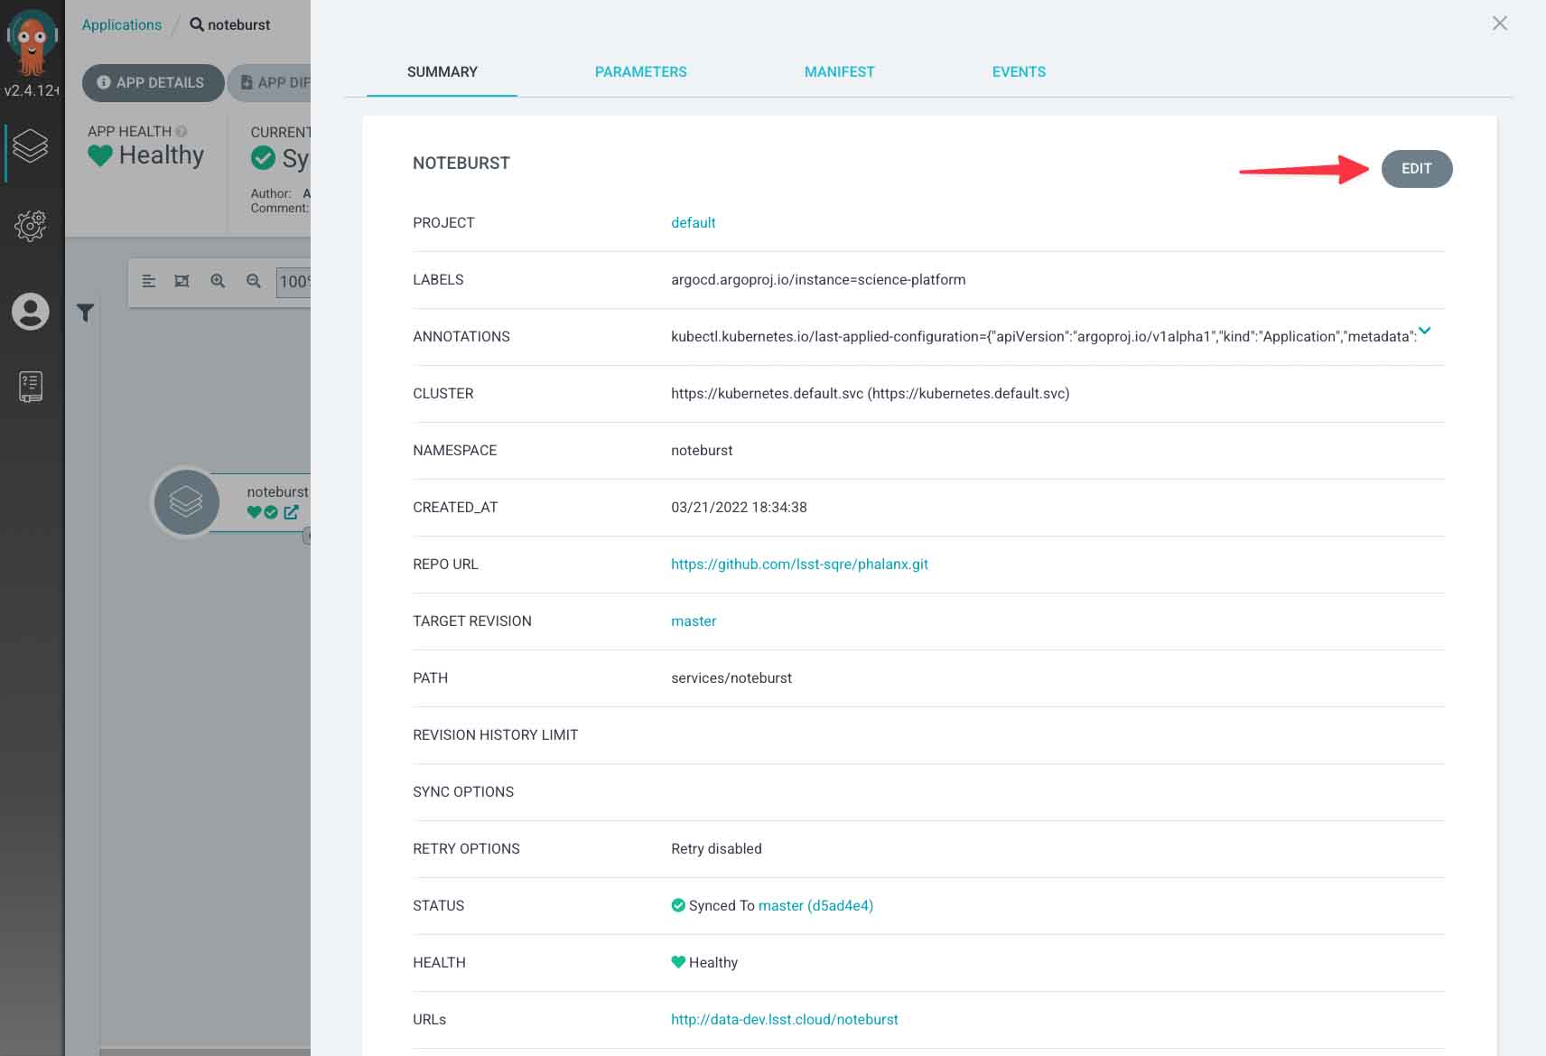Screen dimensions: 1546x1056
Task: Open the data-dev.lsst.cloud noteburst URL
Action: (784, 1019)
